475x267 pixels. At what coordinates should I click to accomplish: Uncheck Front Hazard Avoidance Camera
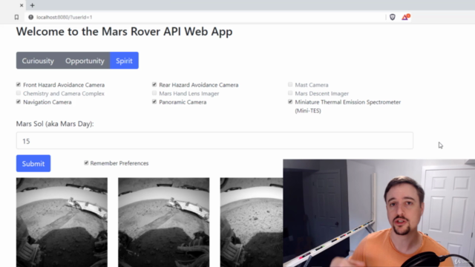click(x=19, y=85)
